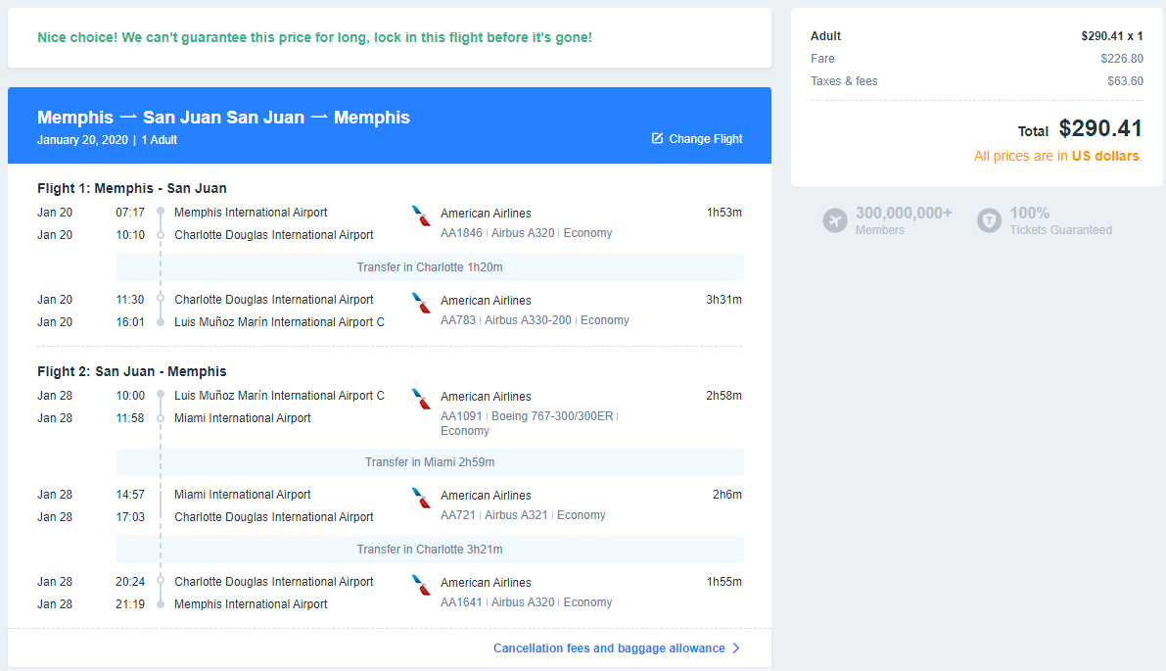1166x671 pixels.
Task: Click 16:01 arrival time in San Juan
Action: pyautogui.click(x=130, y=321)
